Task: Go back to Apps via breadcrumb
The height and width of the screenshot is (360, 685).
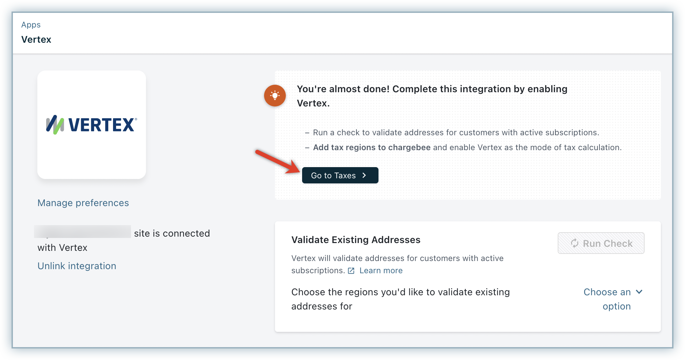Action: tap(31, 25)
